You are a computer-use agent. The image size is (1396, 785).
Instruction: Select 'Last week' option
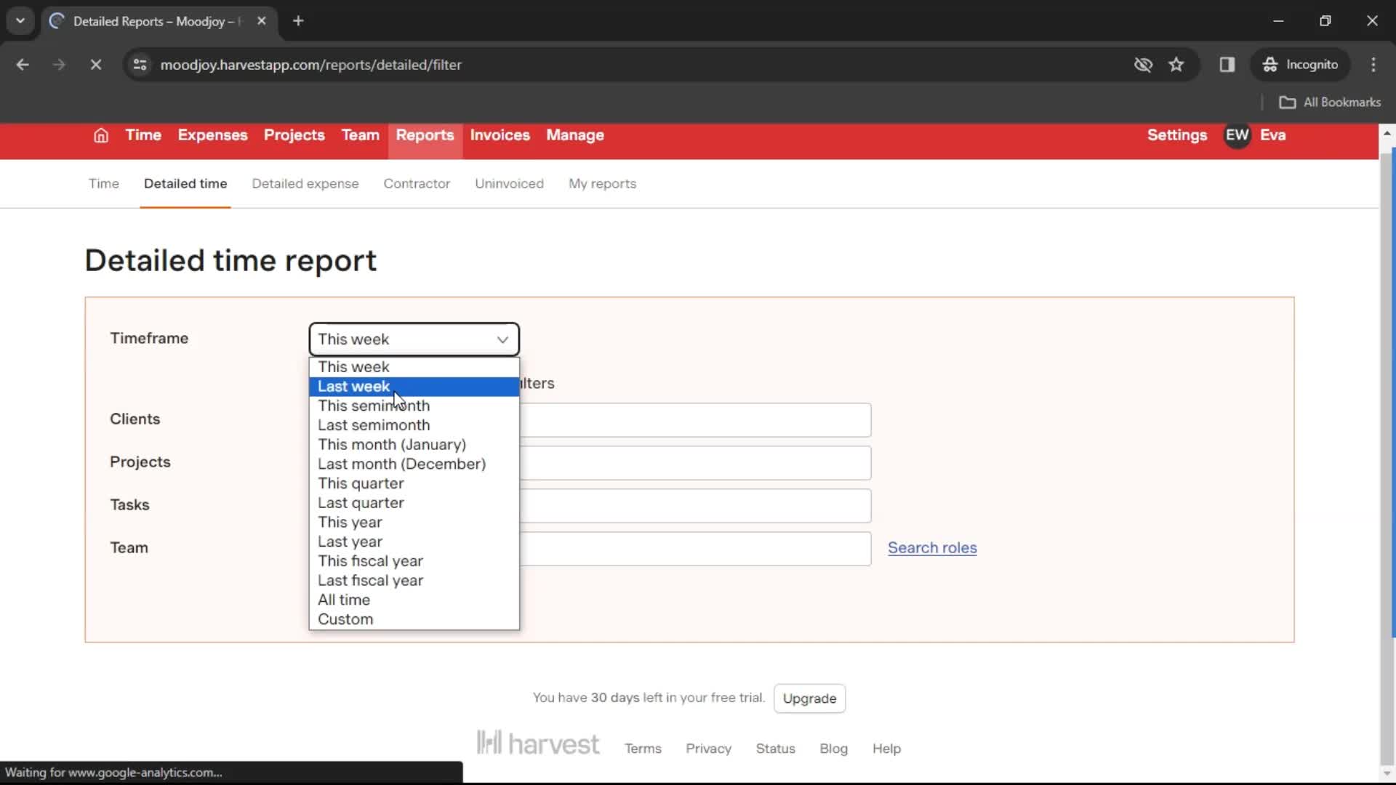[x=414, y=387]
